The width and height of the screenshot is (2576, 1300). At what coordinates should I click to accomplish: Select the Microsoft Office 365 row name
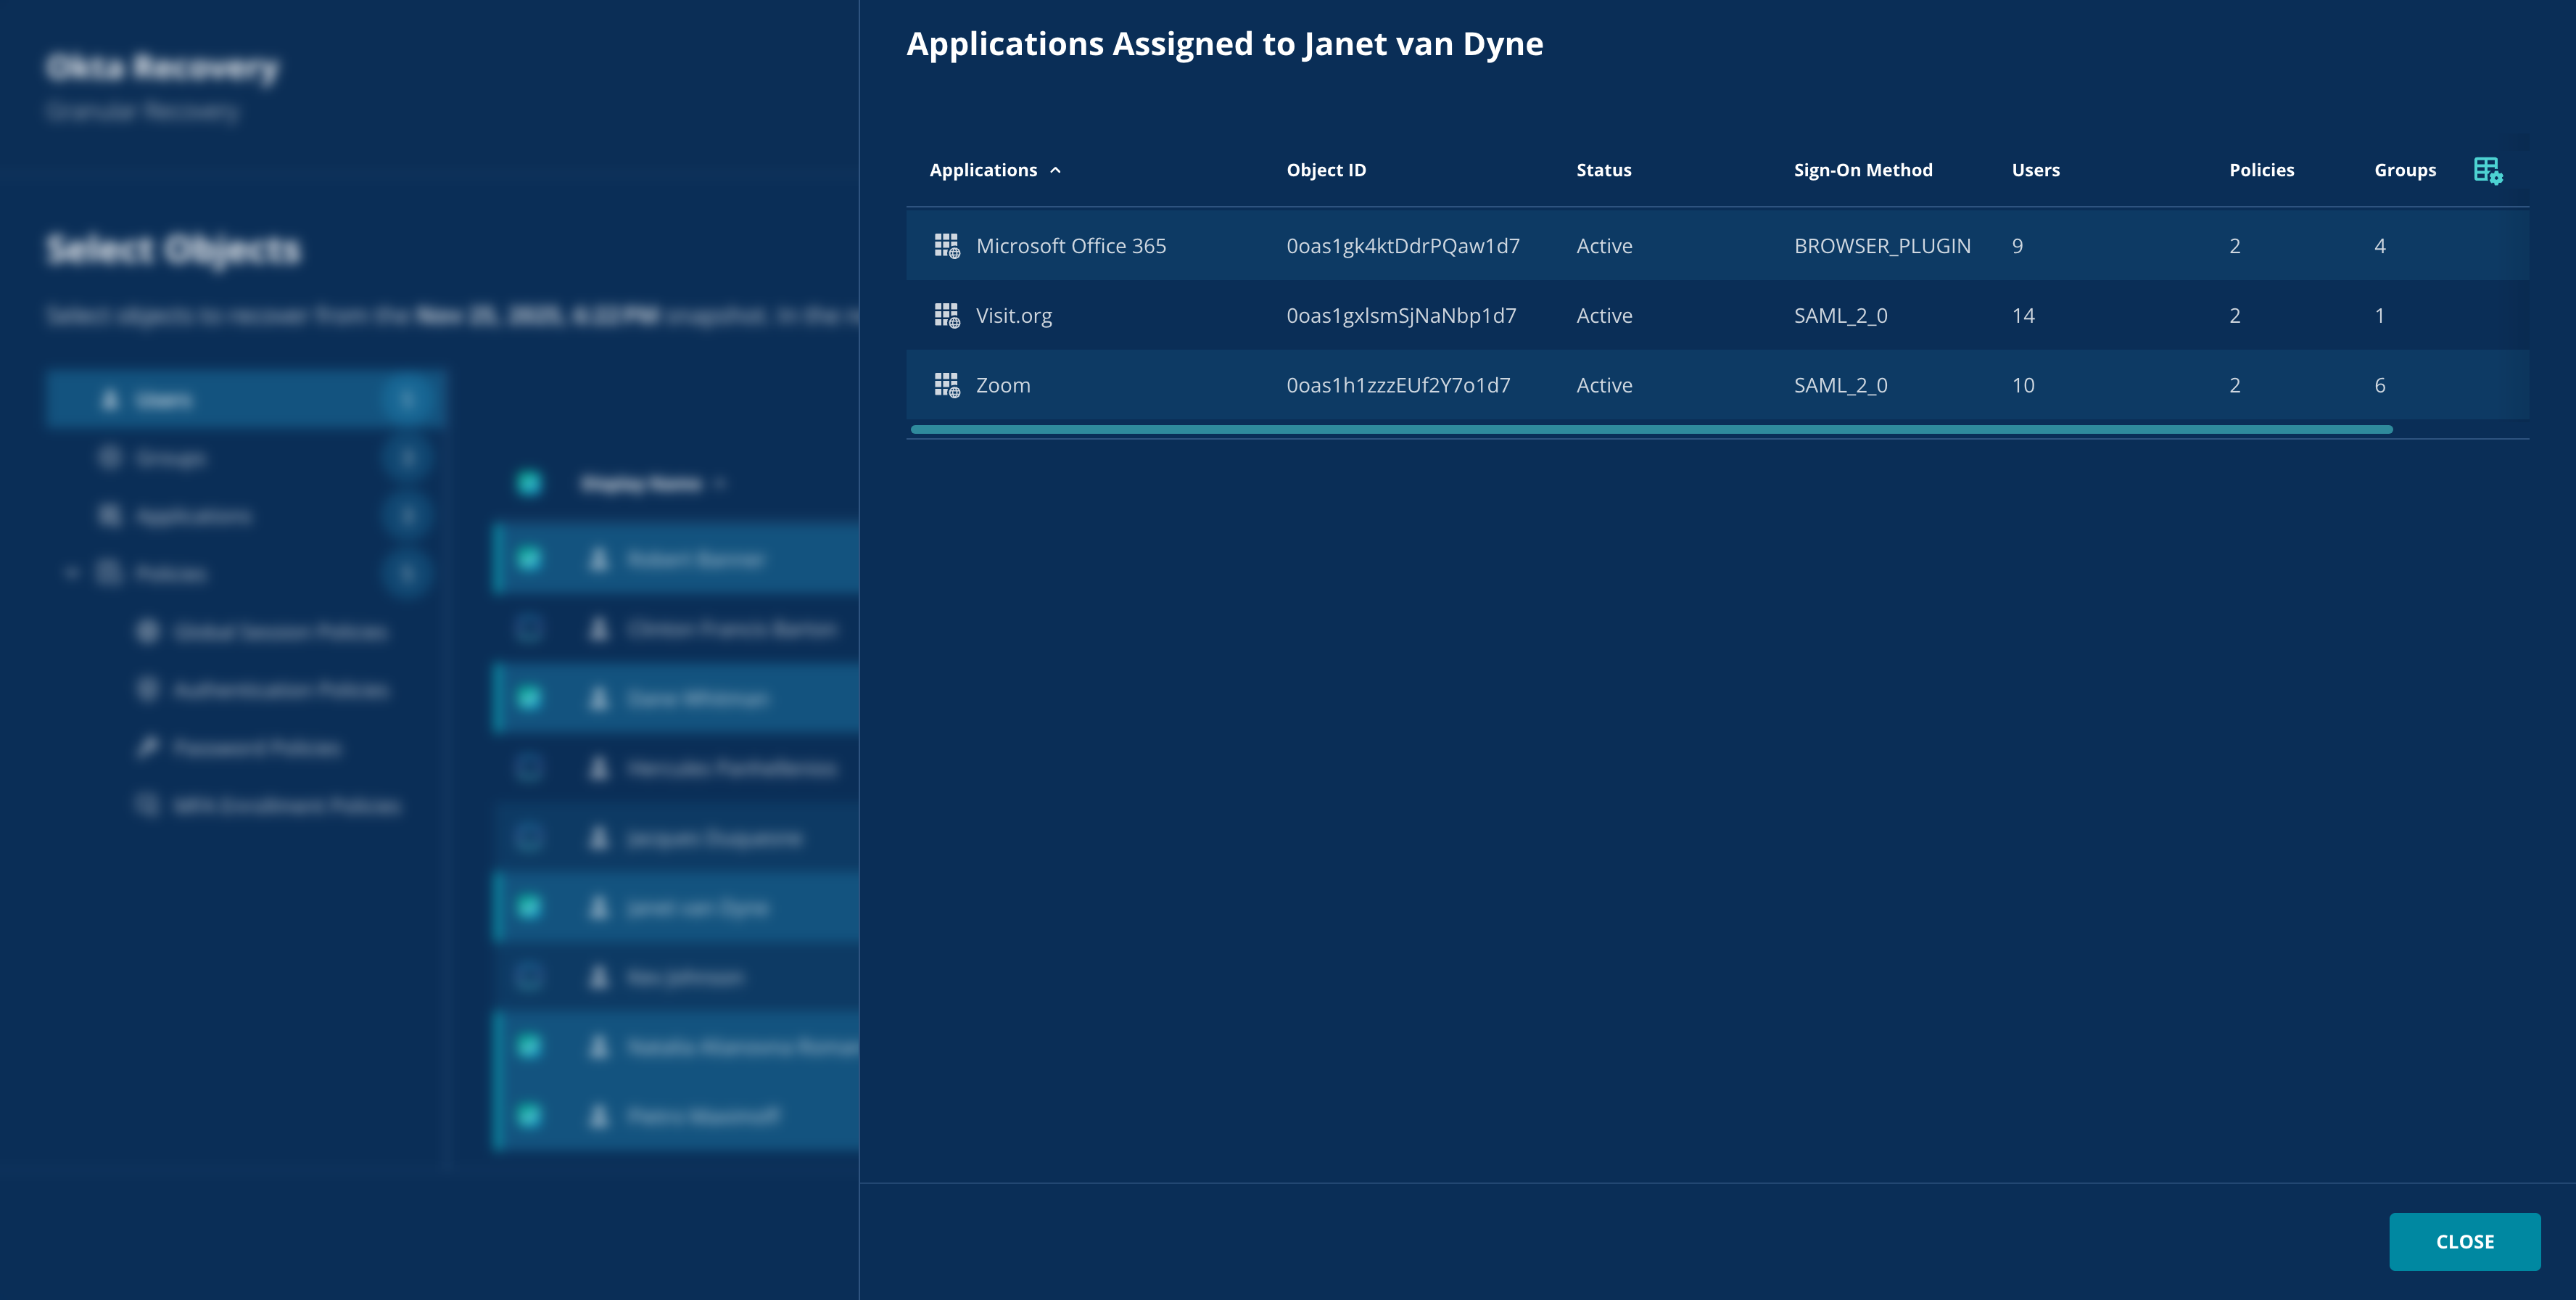pyautogui.click(x=1070, y=246)
